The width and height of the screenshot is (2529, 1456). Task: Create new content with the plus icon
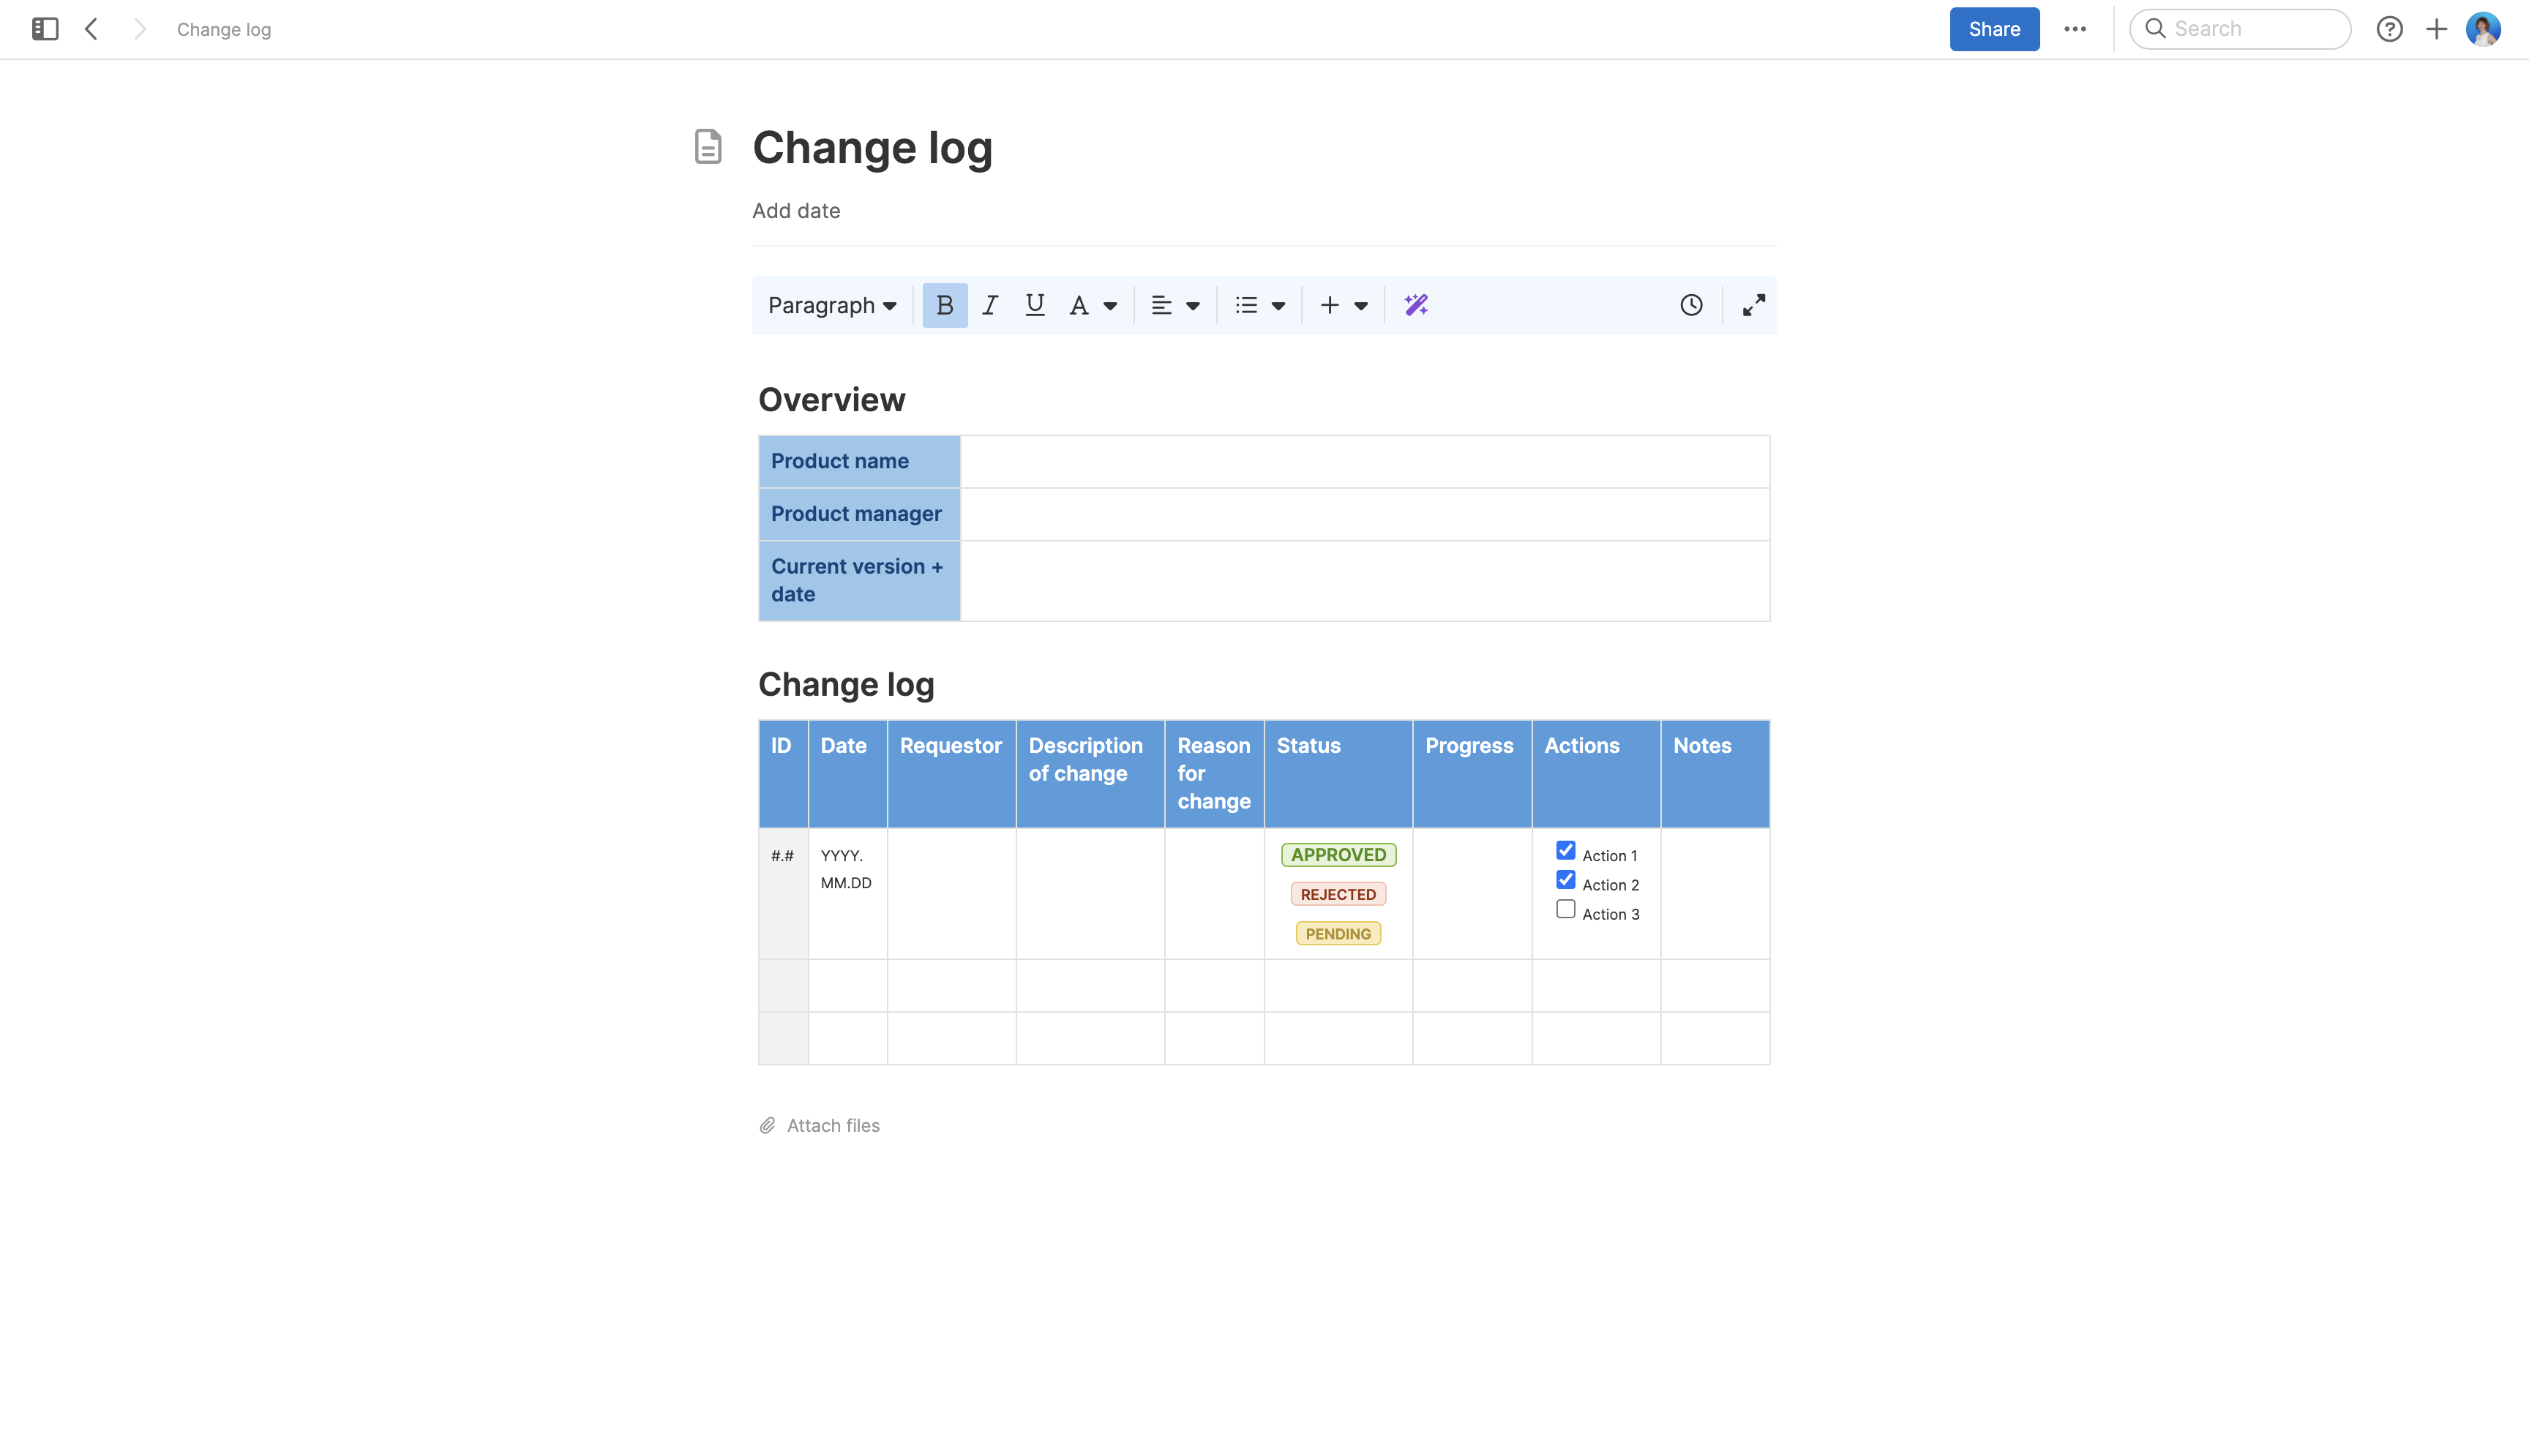click(x=2436, y=29)
